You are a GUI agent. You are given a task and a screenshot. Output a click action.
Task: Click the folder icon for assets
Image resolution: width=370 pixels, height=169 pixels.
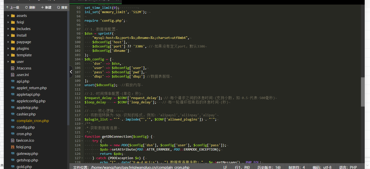[x=13, y=16]
